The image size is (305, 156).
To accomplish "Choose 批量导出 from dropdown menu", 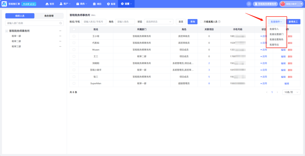I will coord(274,45).
